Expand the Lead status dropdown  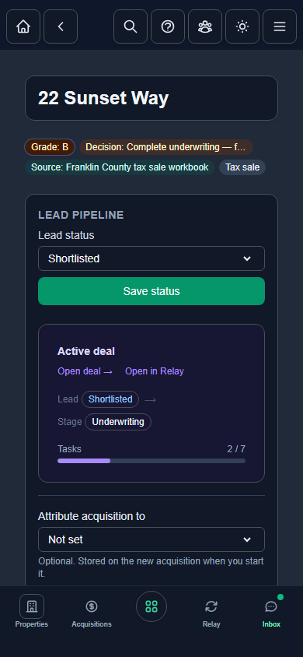coord(151,258)
